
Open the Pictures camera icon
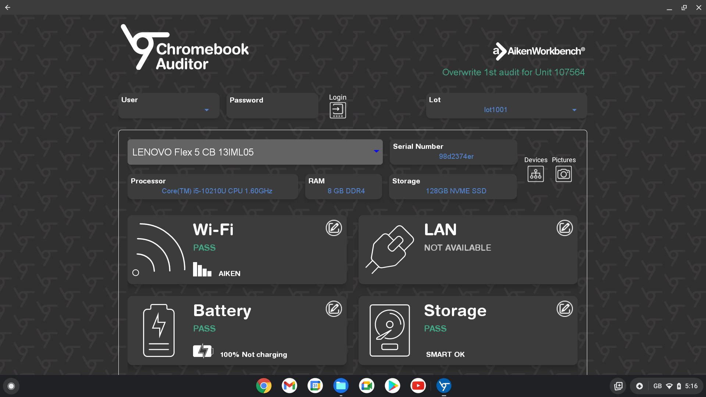pyautogui.click(x=563, y=174)
